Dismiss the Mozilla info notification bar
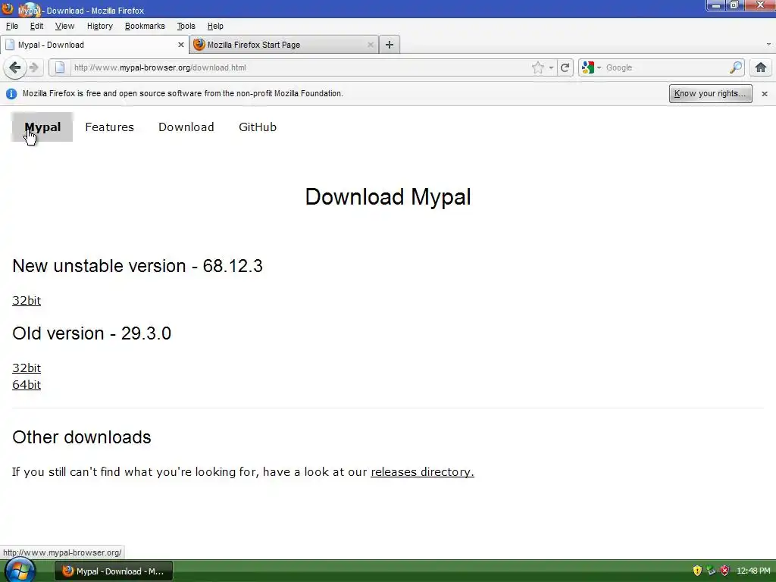776x582 pixels. click(764, 93)
